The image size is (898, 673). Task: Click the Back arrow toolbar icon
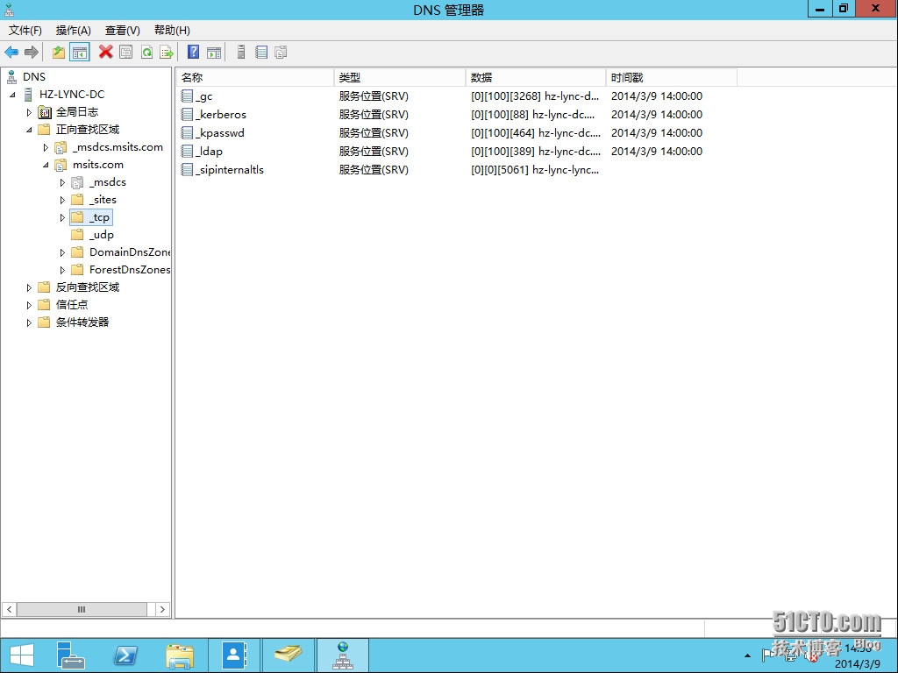point(11,53)
